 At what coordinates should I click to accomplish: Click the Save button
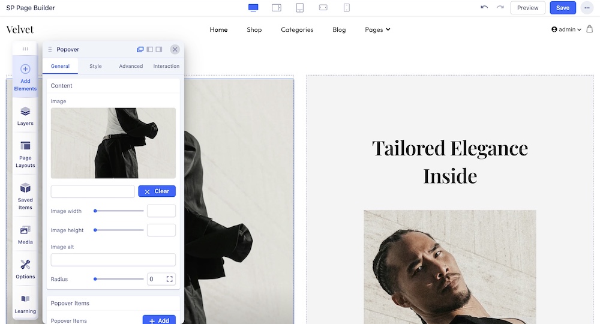563,8
